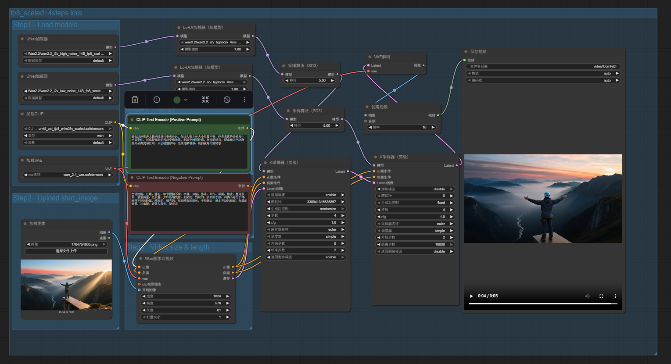Collapse the VAE解码 node via its title dot

pyautogui.click(x=370, y=57)
